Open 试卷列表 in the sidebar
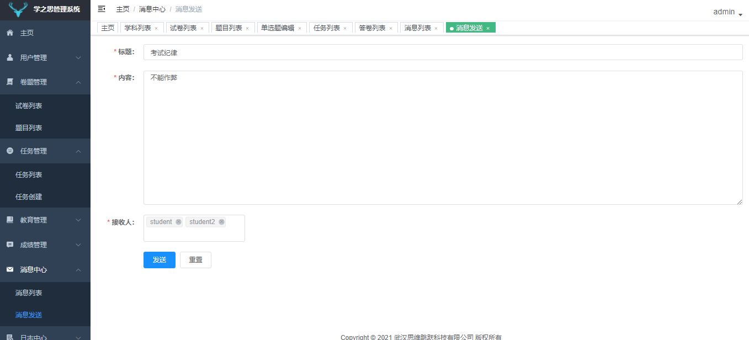The width and height of the screenshot is (749, 340). click(x=45, y=105)
